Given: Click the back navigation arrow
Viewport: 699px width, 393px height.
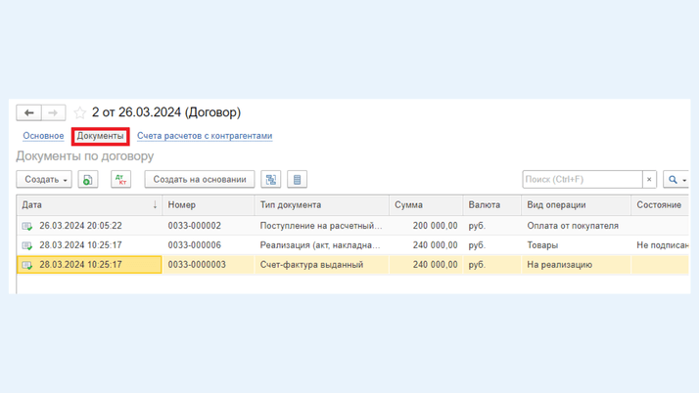Looking at the screenshot, I should pos(29,112).
